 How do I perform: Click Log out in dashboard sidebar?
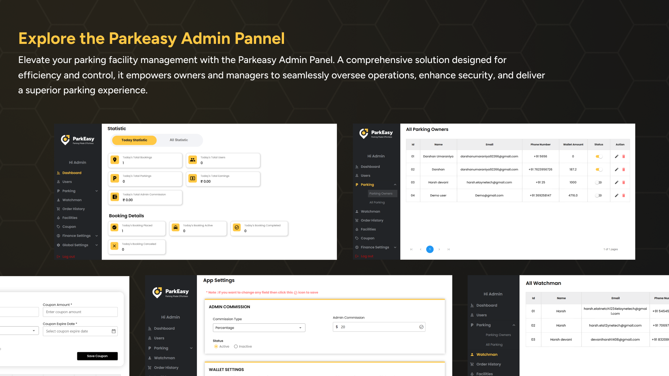pos(68,257)
